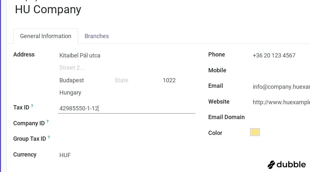Switch to the General Information tab
Viewport: 310px width, 172px height.
pyautogui.click(x=46, y=36)
